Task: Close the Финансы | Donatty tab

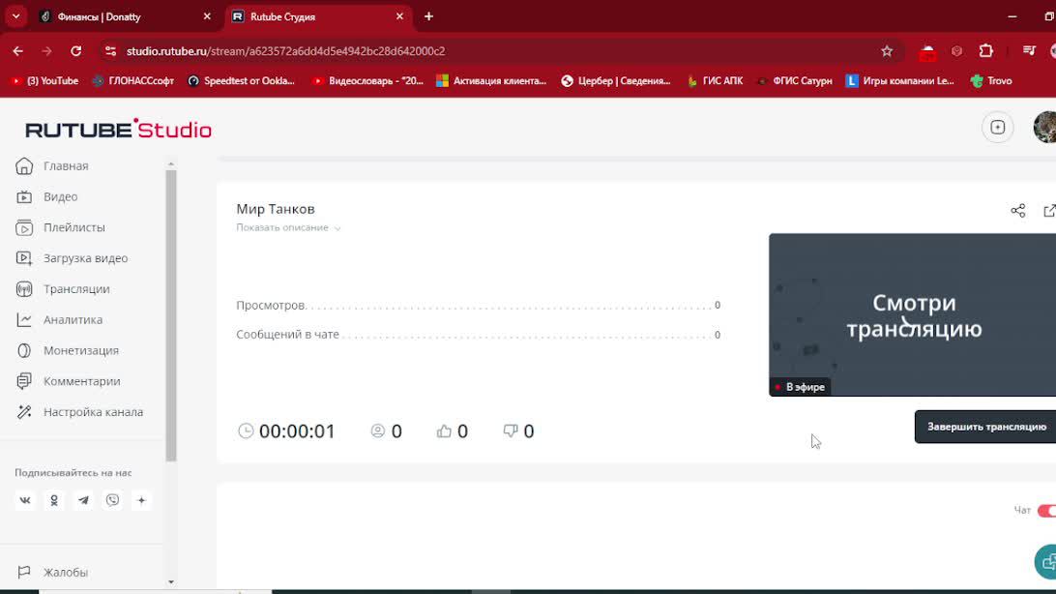Action: click(x=207, y=16)
